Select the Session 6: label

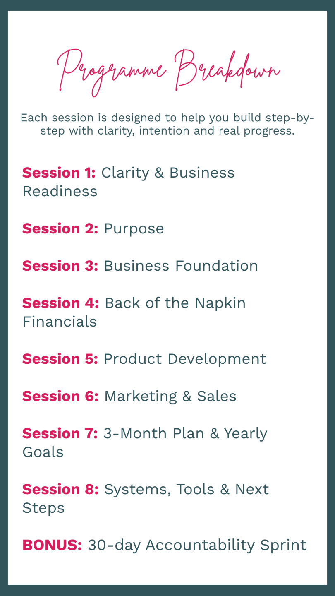click(x=60, y=396)
